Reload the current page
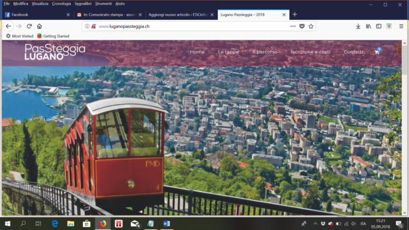This screenshot has height=230, width=409. pyautogui.click(x=29, y=26)
